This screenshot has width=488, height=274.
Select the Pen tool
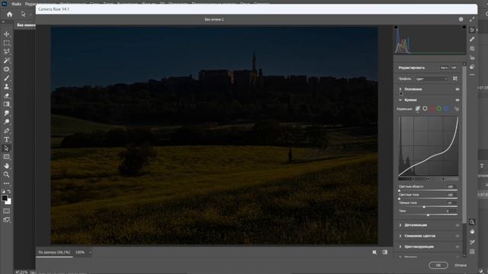[x=7, y=131]
